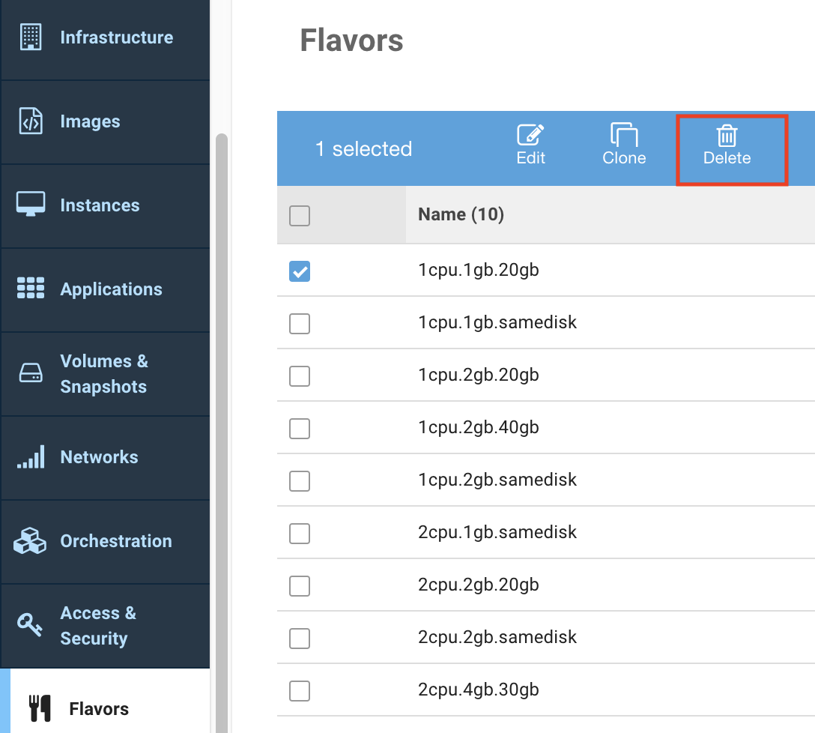815x733 pixels.
Task: Clone the selected flavor
Action: click(624, 145)
